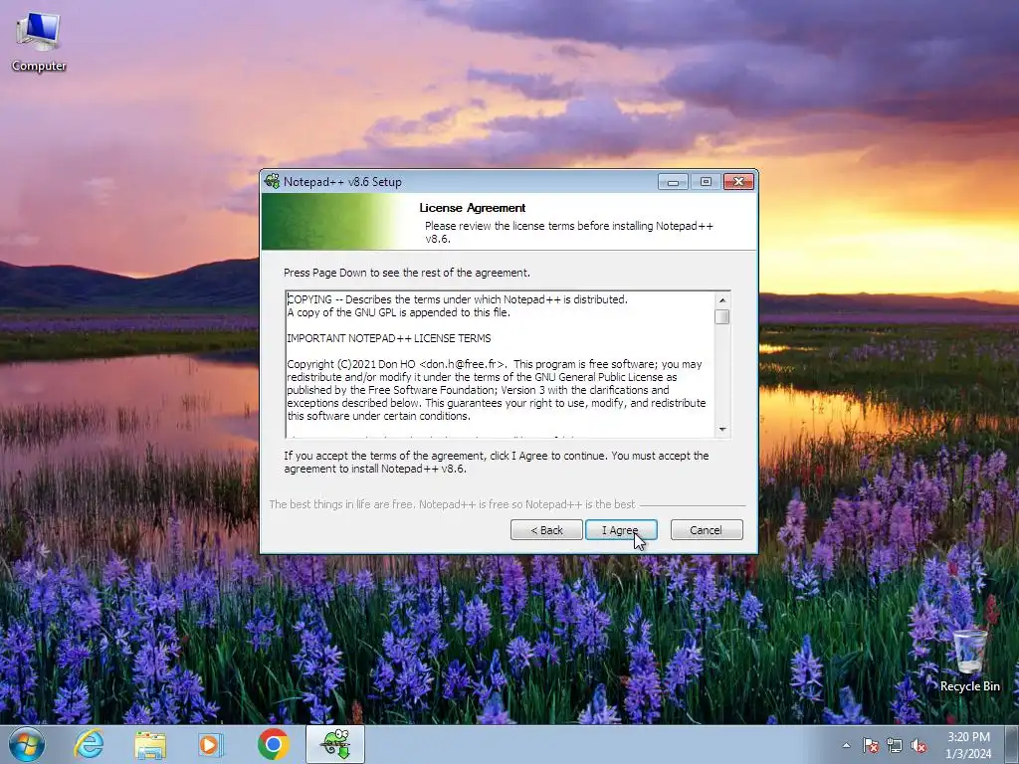Click the muted volume tray icon
This screenshot has height=764, width=1019.
918,745
